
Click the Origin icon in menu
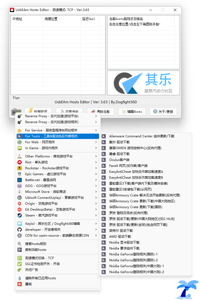click(20, 203)
